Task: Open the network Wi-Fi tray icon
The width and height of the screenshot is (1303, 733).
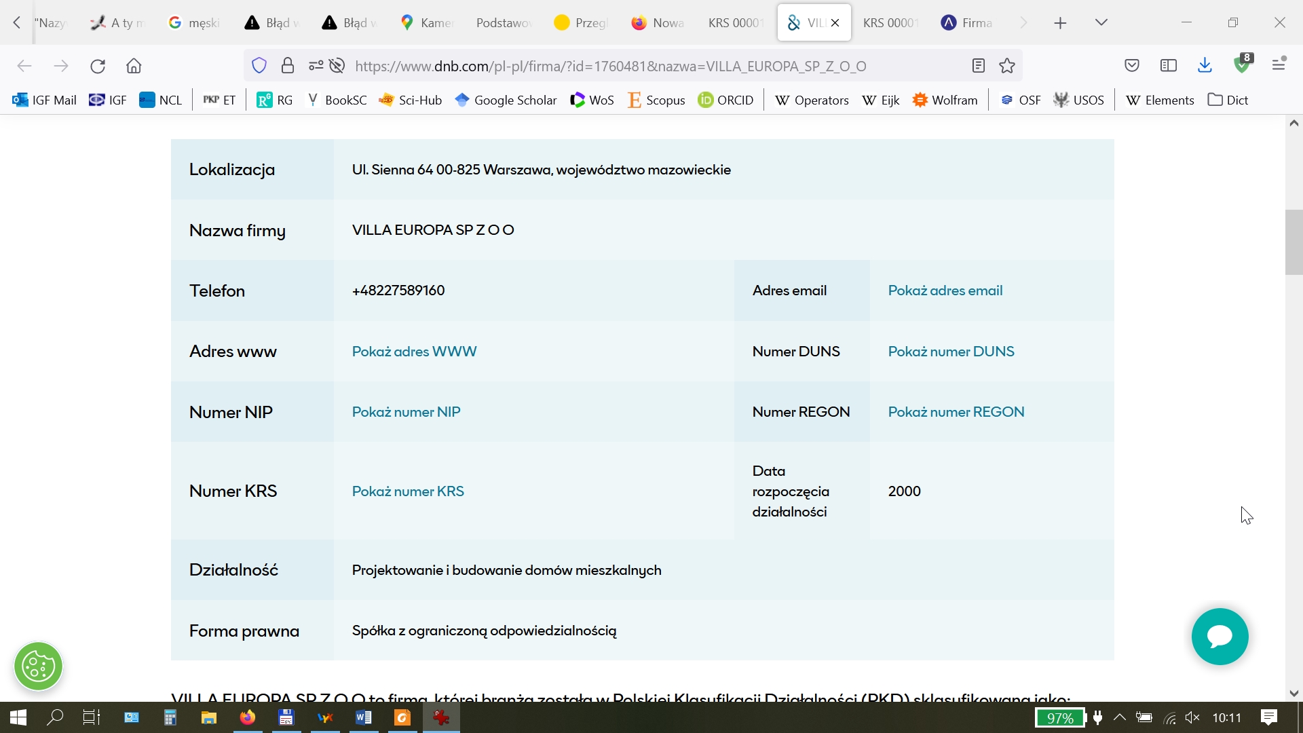Action: [1170, 718]
